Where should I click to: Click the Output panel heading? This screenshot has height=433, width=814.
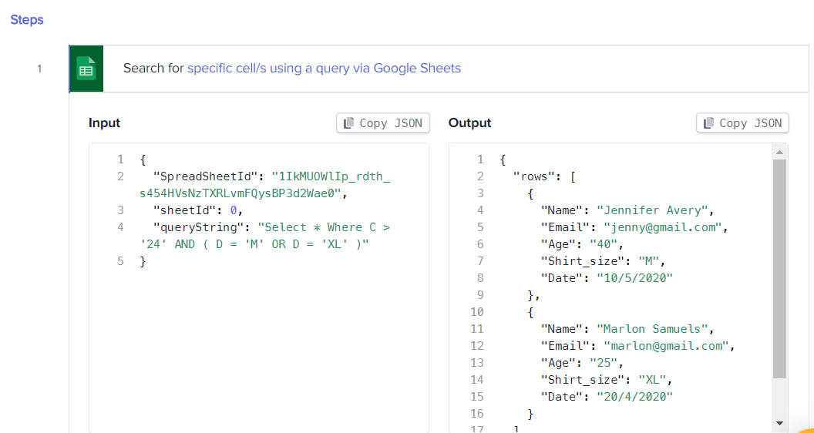click(469, 123)
